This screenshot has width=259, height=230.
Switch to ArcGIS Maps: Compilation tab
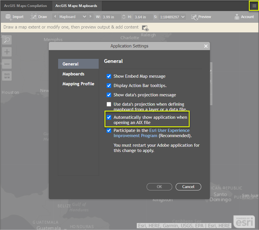click(25, 6)
